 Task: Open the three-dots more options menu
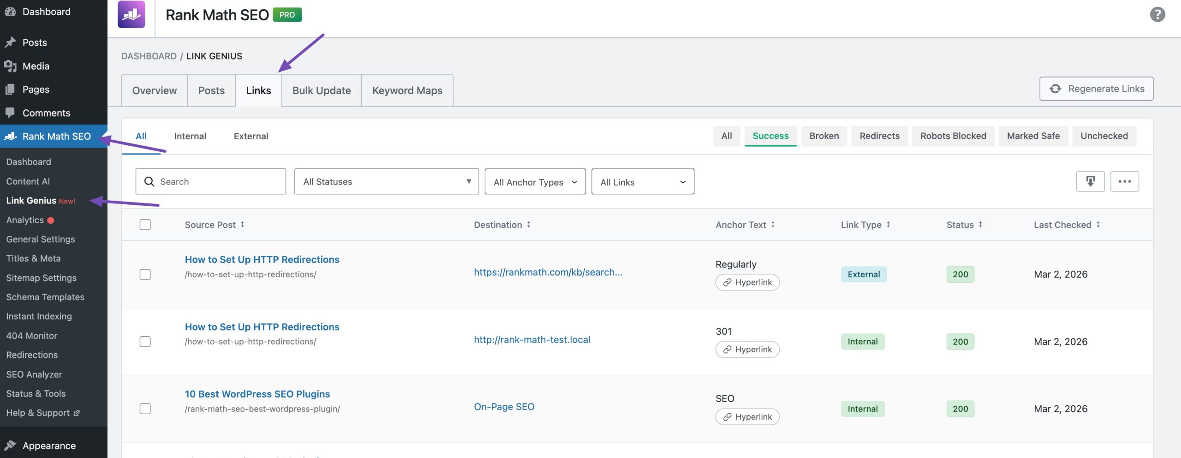1124,181
